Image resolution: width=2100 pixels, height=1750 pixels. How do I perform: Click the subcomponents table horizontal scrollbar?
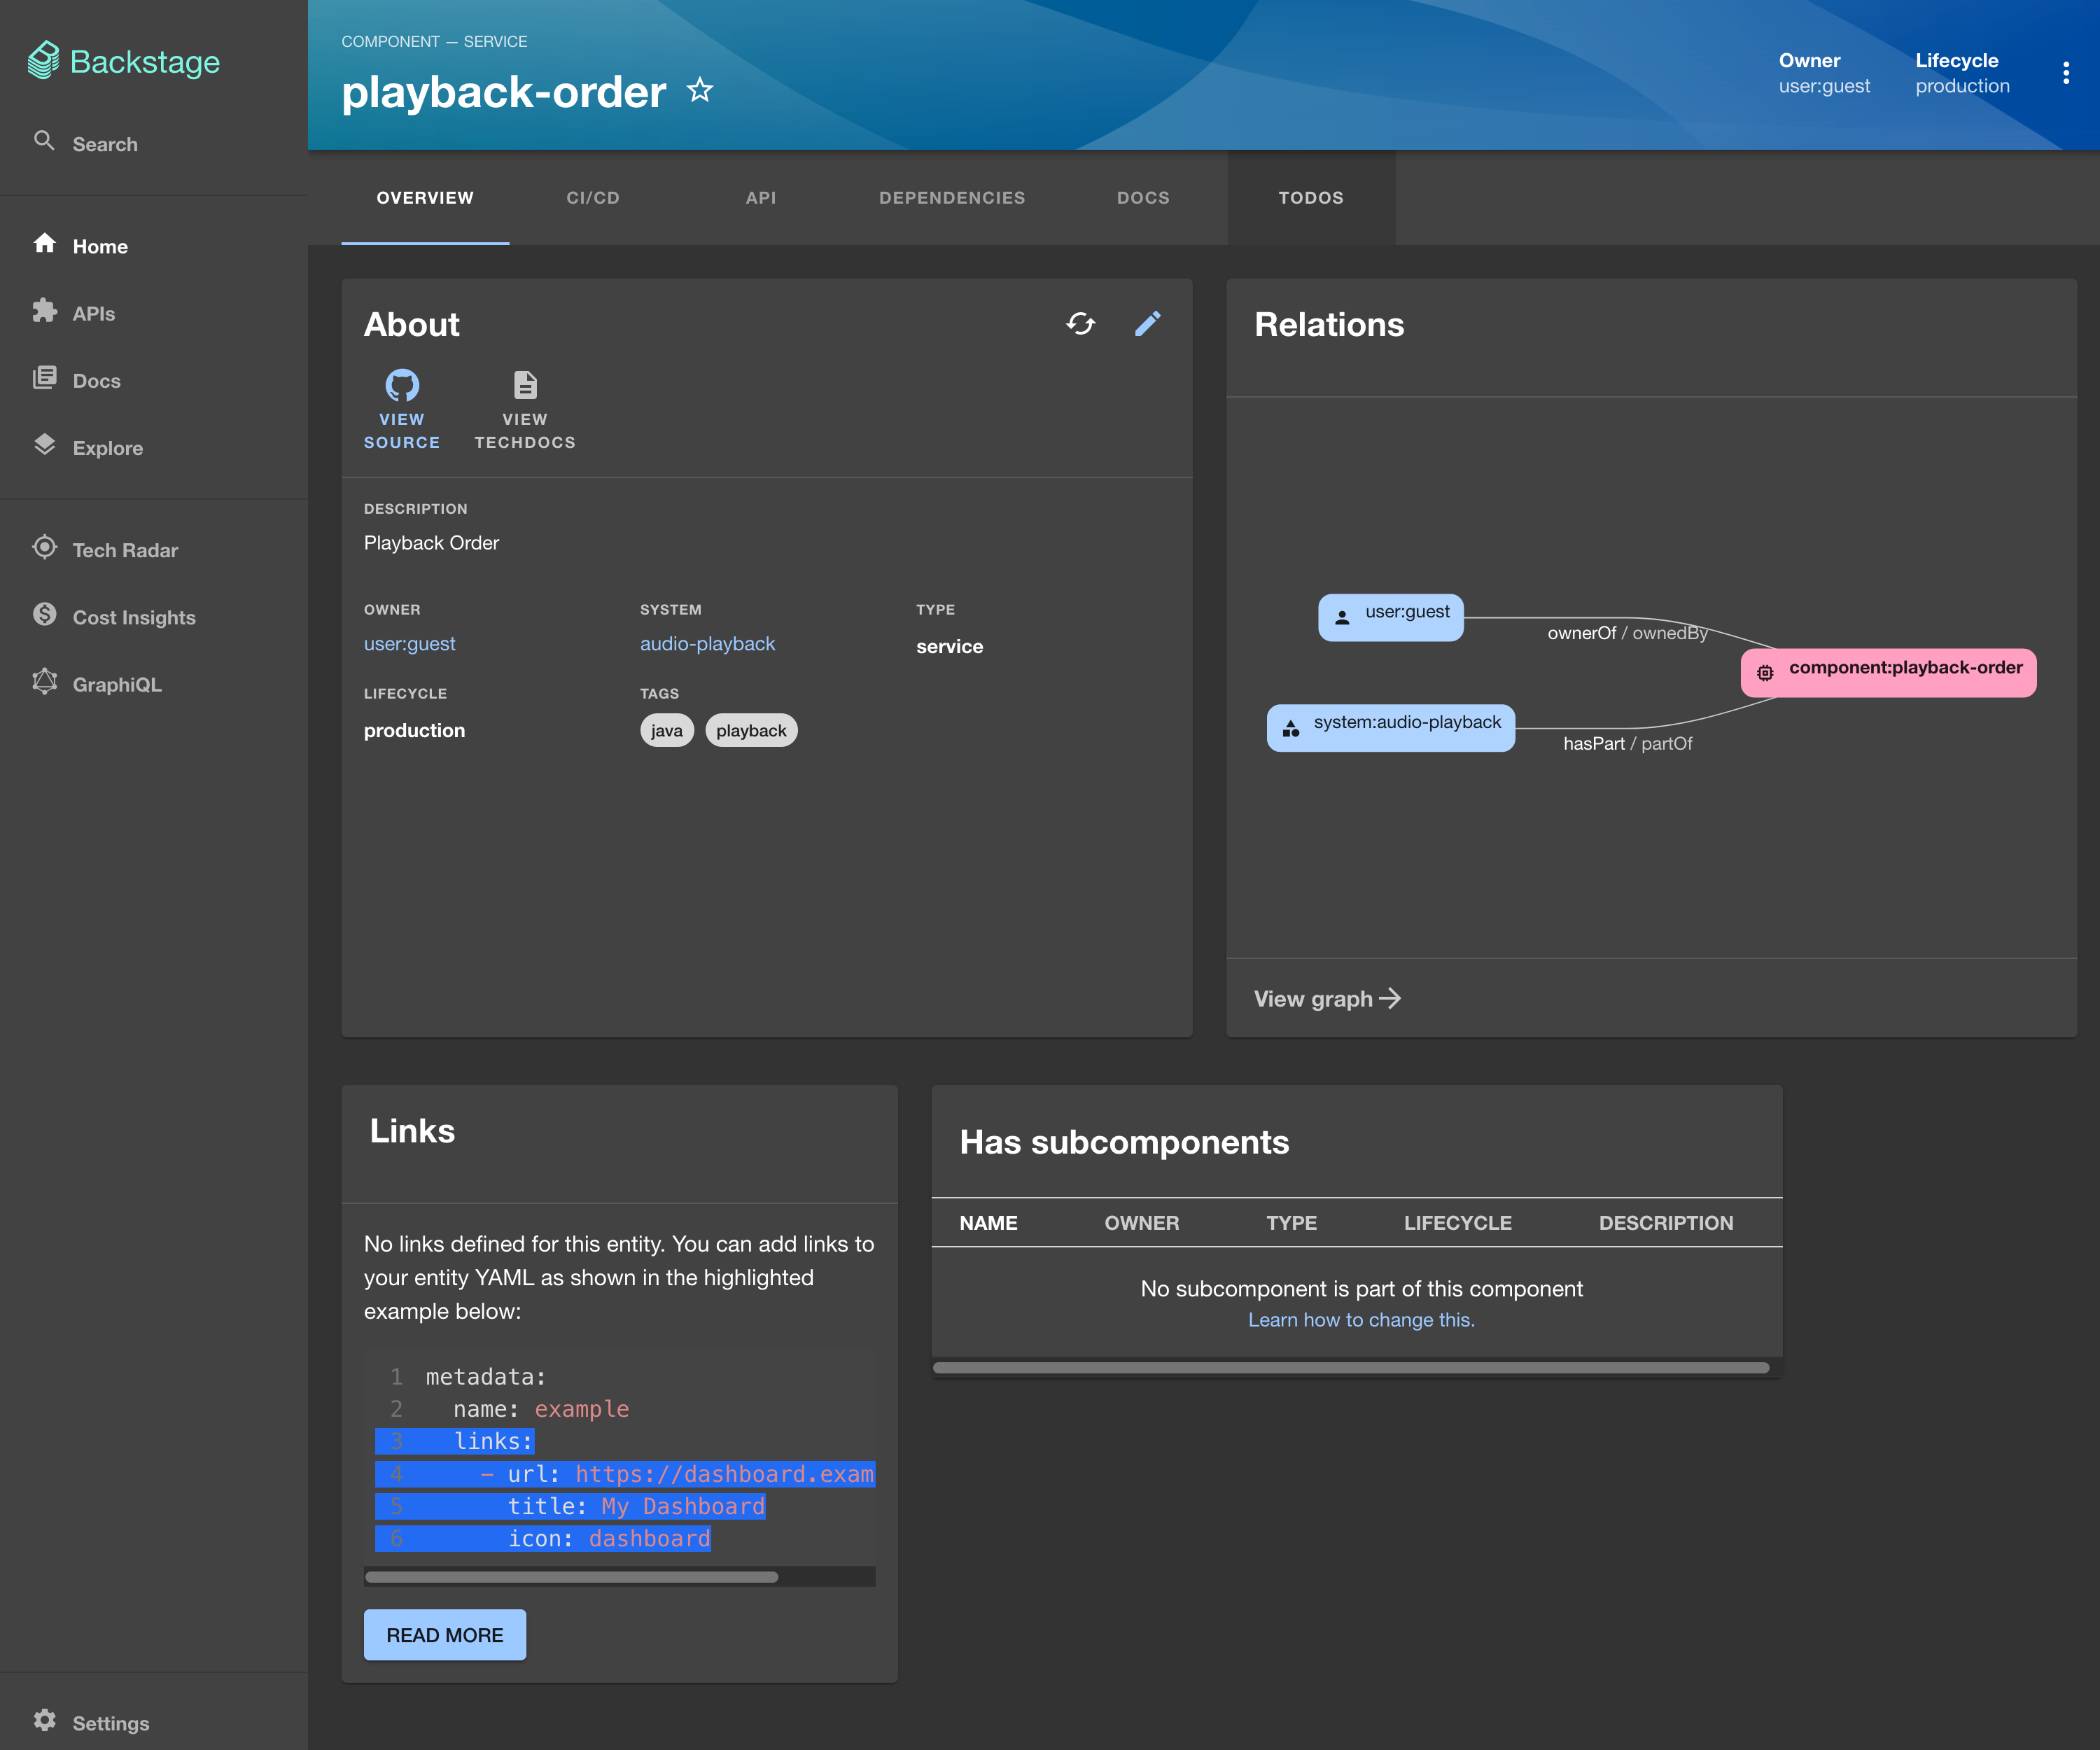[1351, 1368]
